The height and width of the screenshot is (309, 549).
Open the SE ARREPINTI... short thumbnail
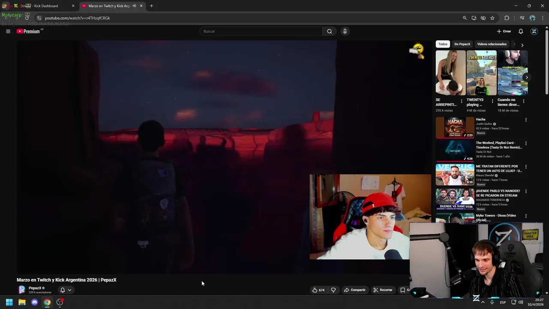(x=450, y=73)
